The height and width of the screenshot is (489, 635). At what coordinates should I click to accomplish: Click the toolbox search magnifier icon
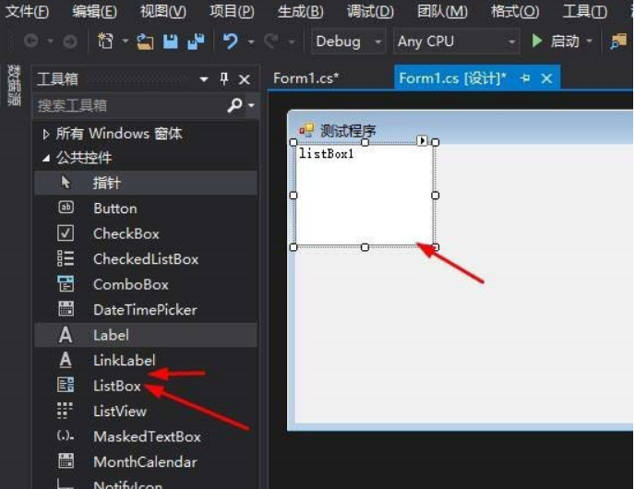pos(234,105)
